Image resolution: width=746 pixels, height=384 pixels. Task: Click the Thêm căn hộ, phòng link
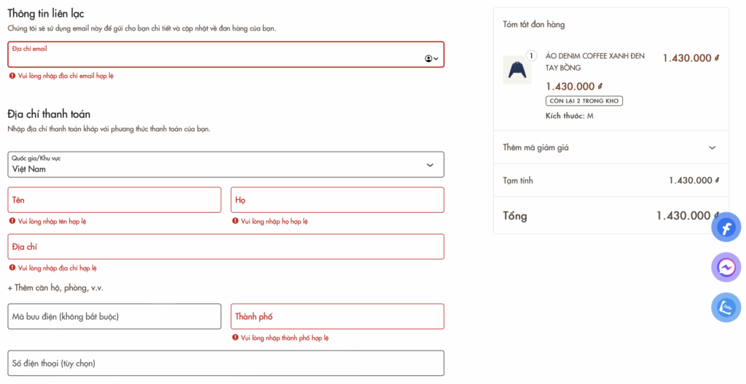(55, 288)
